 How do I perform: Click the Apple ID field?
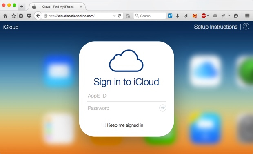point(126,96)
